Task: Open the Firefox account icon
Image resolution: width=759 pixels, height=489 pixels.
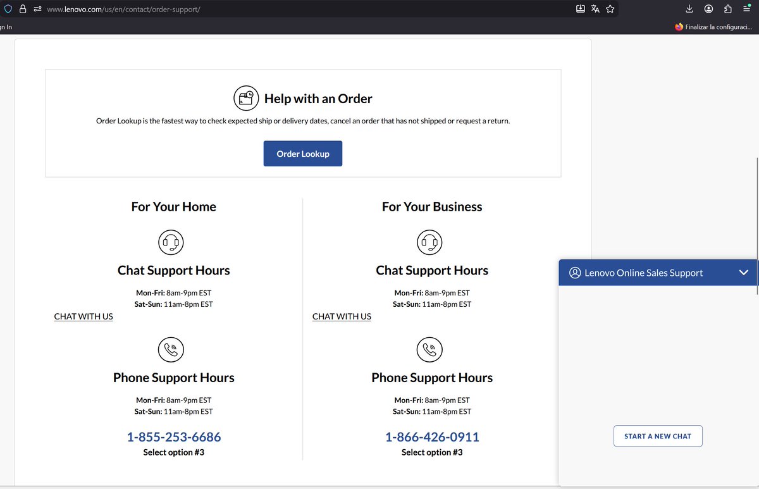Action: (x=708, y=9)
